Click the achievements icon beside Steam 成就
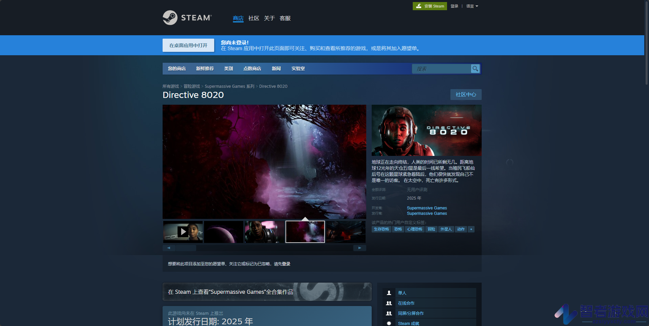 [389, 324]
